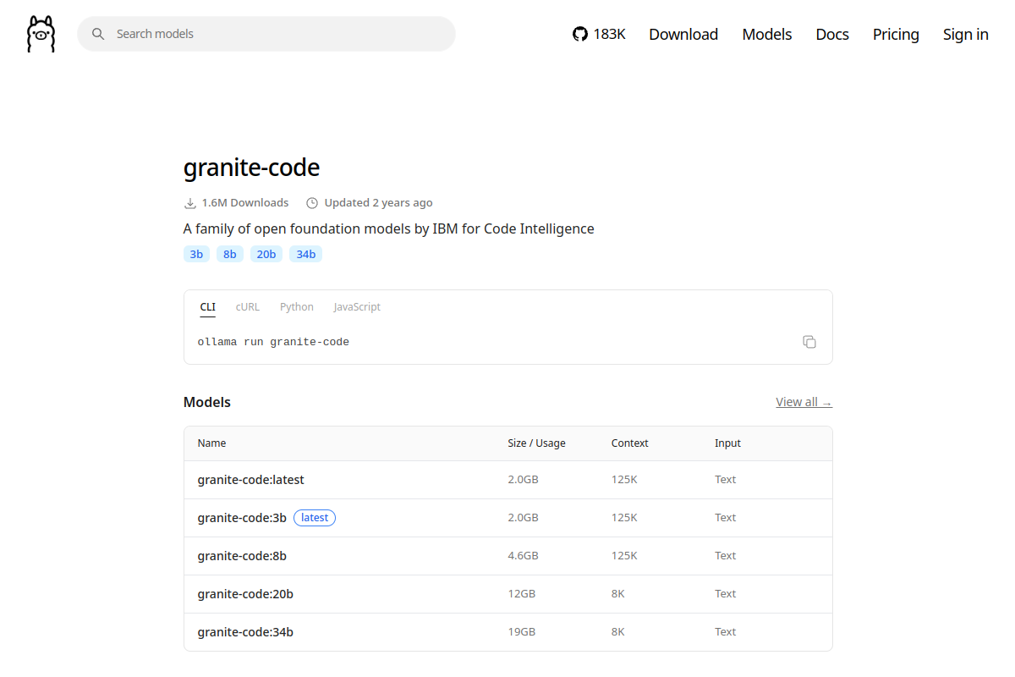Click the Models section heading
Viewport: 1015px width, 677px height.
[207, 402]
